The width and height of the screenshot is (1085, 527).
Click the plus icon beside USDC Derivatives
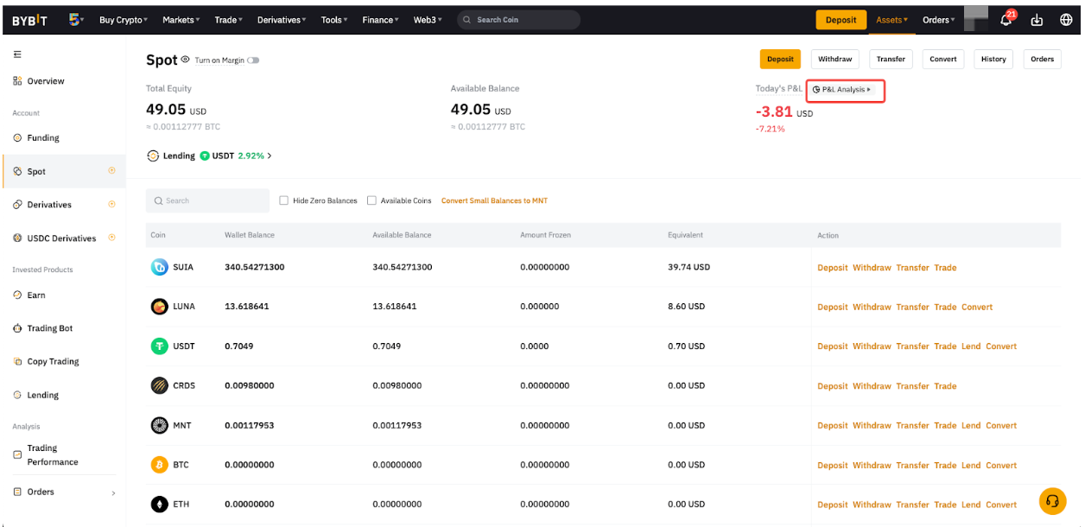111,238
